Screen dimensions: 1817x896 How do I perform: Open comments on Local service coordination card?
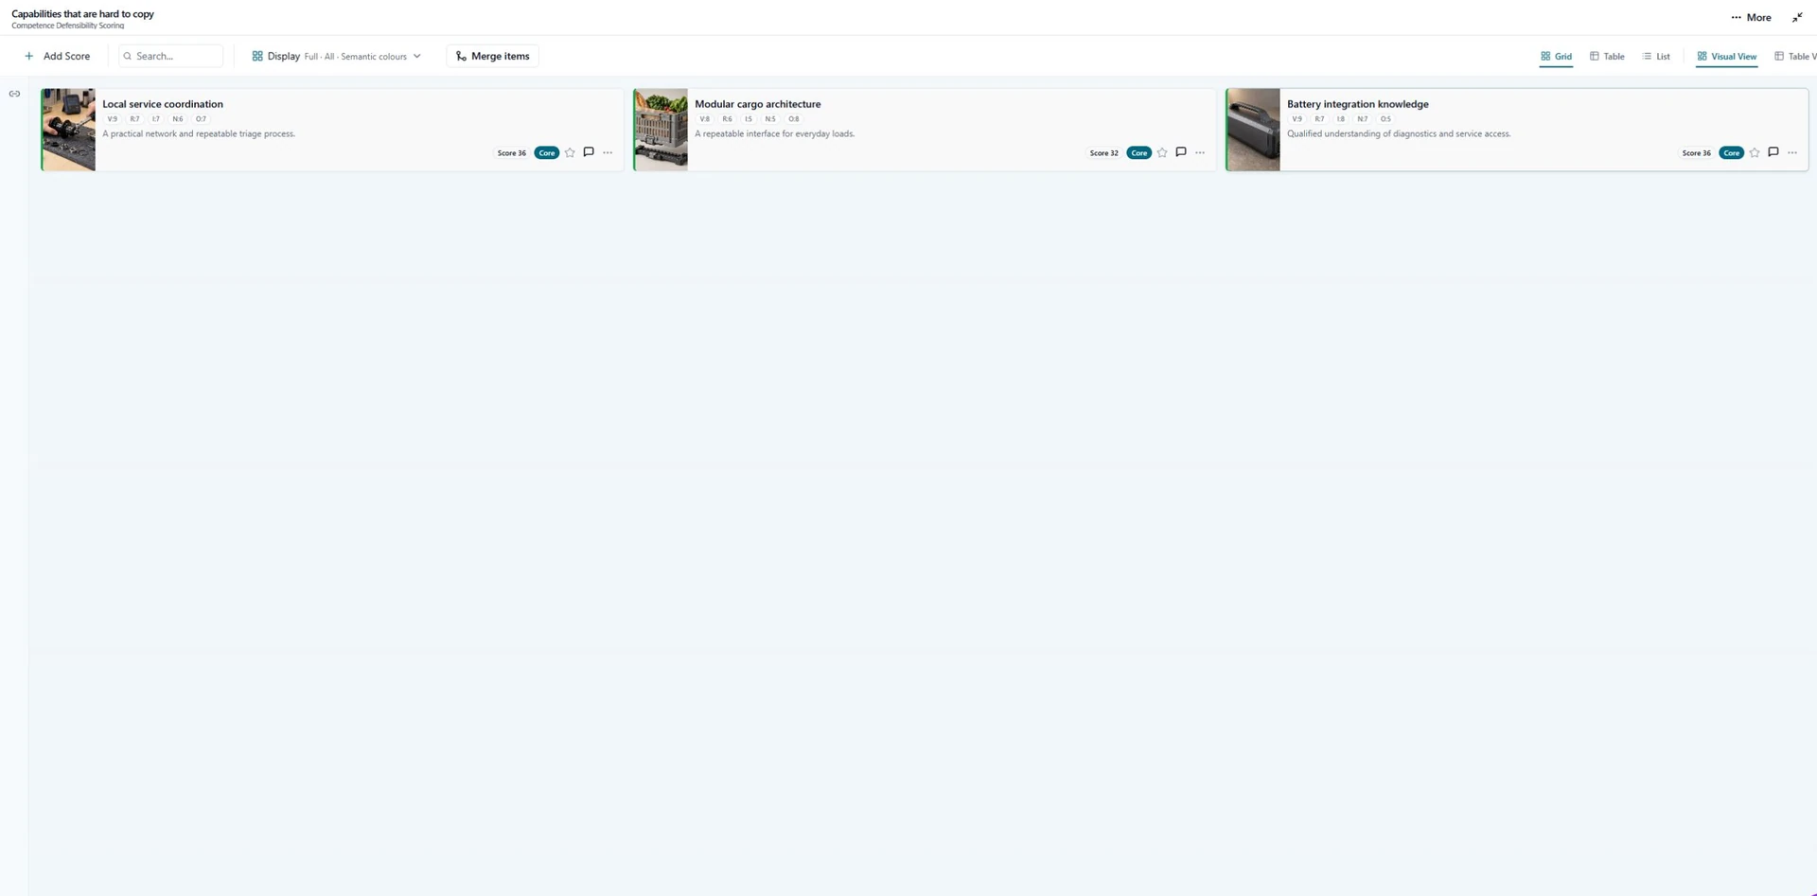click(x=589, y=152)
